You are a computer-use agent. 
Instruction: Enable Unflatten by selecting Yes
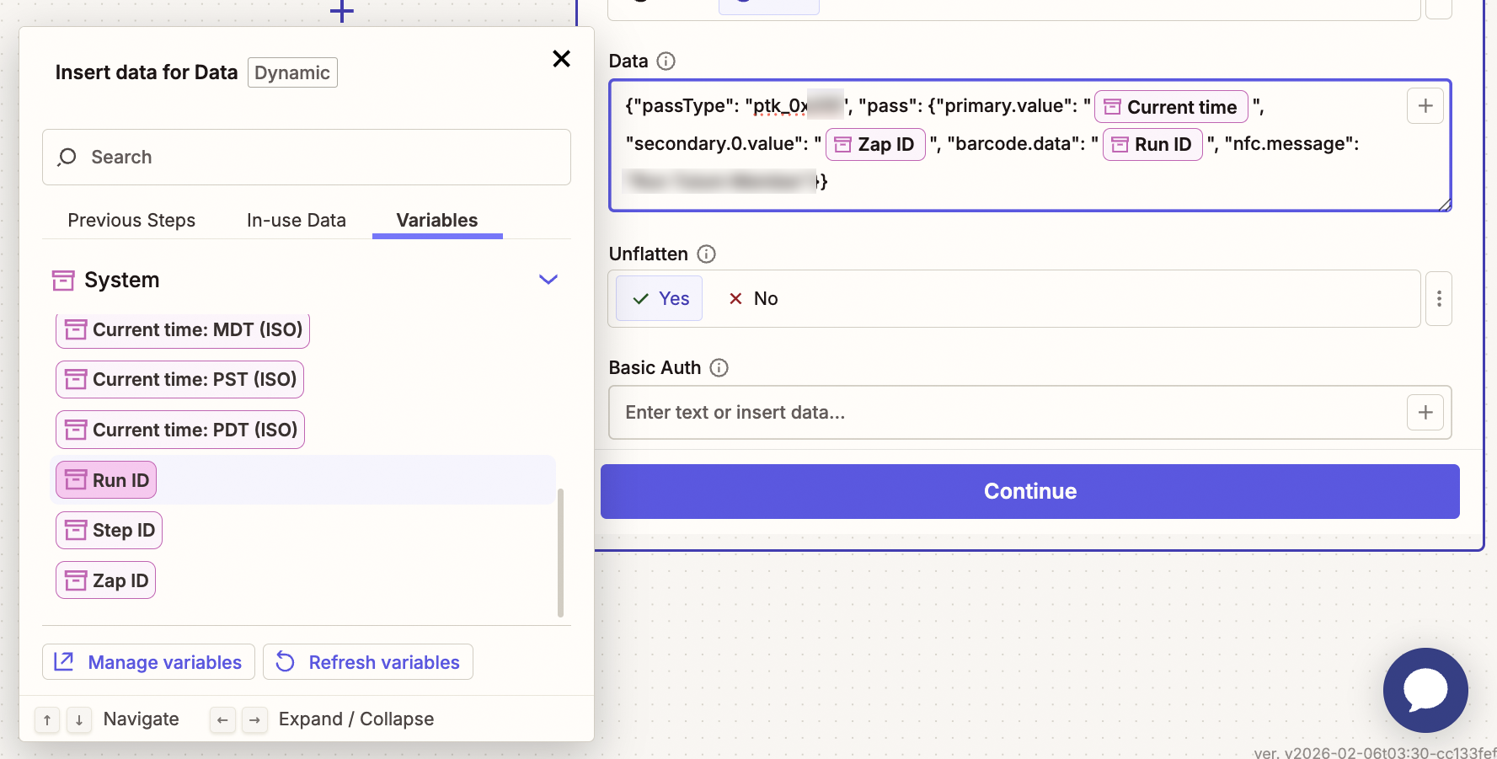coord(659,298)
